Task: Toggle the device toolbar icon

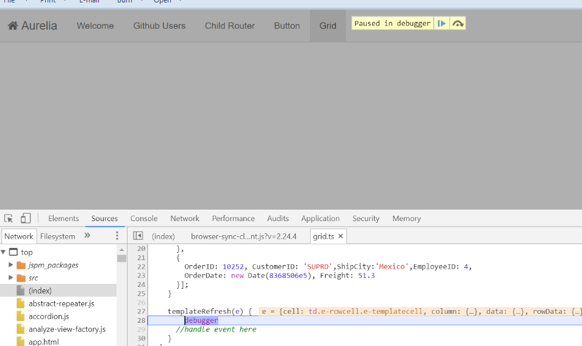Action: pyautogui.click(x=26, y=218)
